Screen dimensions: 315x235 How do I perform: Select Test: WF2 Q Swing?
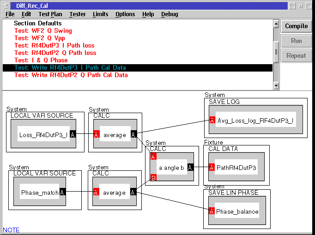(138, 31)
